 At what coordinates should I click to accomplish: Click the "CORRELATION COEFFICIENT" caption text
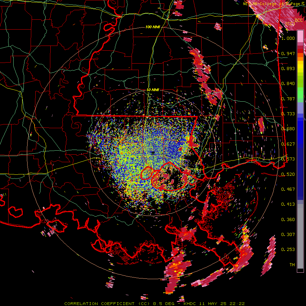pyautogui.click(x=99, y=304)
